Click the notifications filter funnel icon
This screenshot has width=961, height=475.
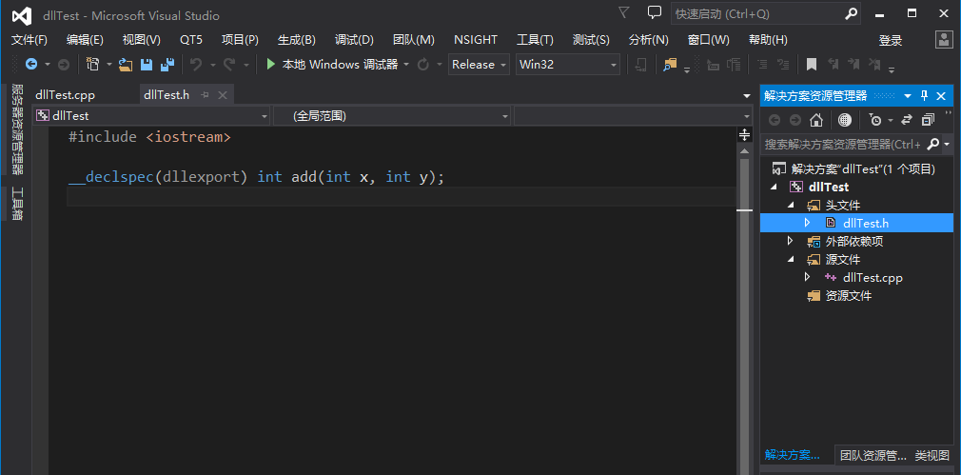624,13
